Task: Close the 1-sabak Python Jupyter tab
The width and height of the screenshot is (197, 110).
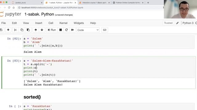Action: pyautogui.click(x=75, y=3)
